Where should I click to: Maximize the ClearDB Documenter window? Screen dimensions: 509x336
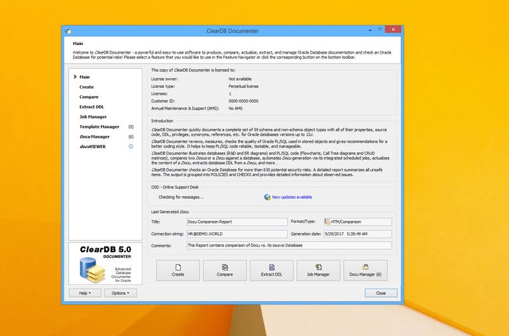[380, 30]
